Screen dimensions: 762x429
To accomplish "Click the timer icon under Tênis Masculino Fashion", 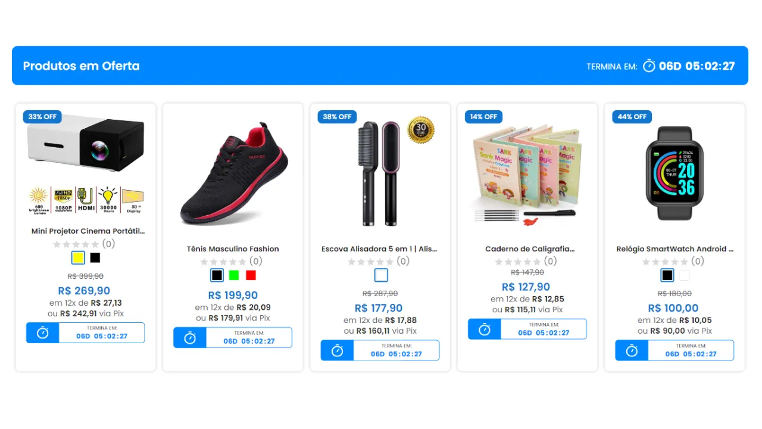I will coord(190,338).
